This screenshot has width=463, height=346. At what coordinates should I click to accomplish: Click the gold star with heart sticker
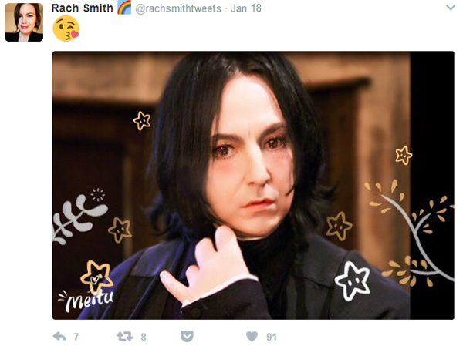pos(97,277)
